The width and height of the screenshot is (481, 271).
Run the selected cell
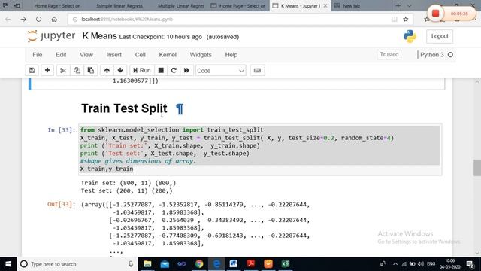coord(142,70)
